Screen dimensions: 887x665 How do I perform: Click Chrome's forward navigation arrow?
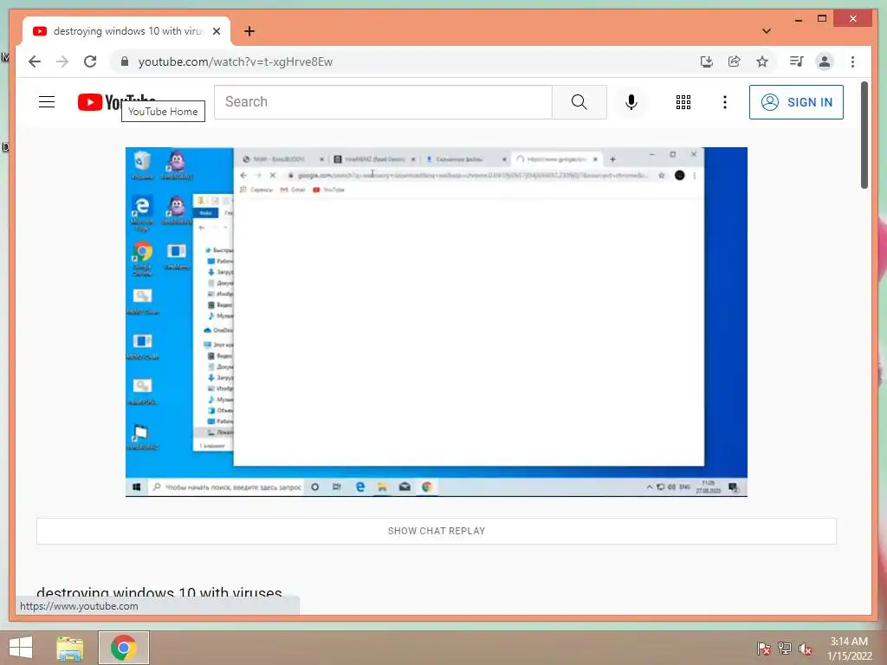(x=62, y=61)
